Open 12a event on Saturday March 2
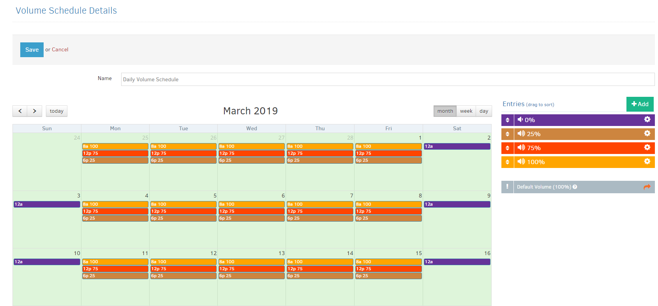This screenshot has width=658, height=306. coord(457,147)
